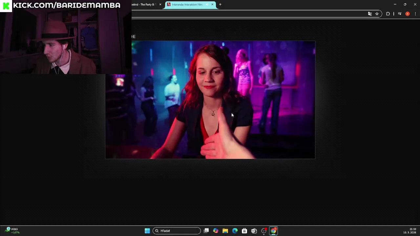Screen dimensions: 420x236
Task: Bookmark this page with star icon
Action: point(377,14)
